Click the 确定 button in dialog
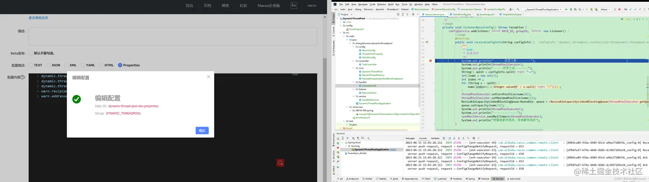Image resolution: width=649 pixels, height=182 pixels. pyautogui.click(x=202, y=130)
